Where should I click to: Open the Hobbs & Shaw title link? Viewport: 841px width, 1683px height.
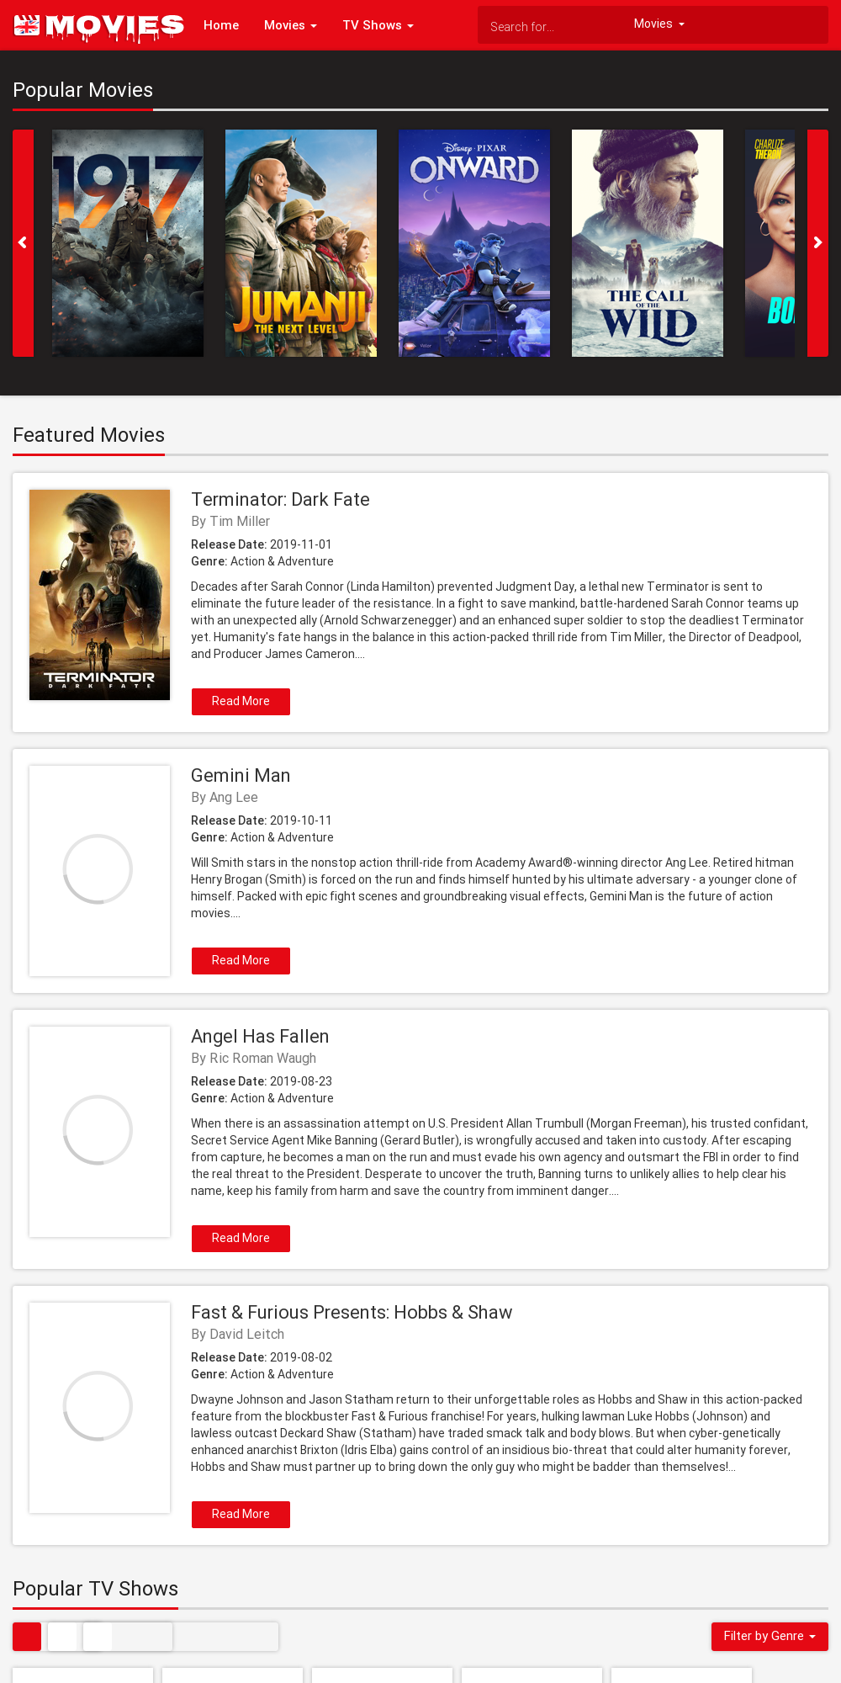352,1312
